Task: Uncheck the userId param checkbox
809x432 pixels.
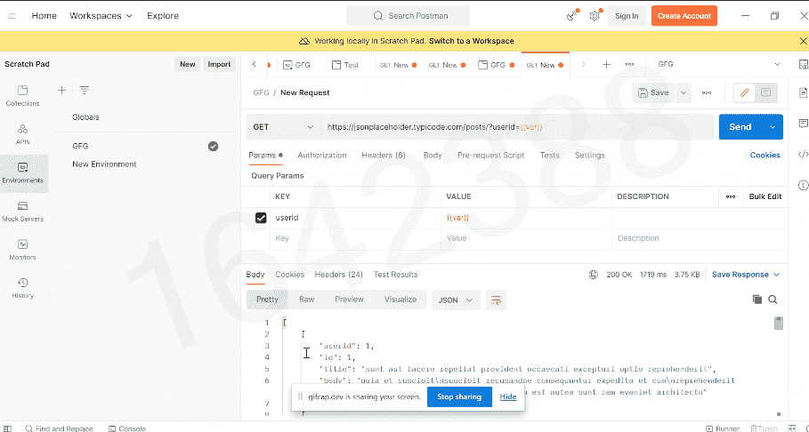Action: pos(261,218)
